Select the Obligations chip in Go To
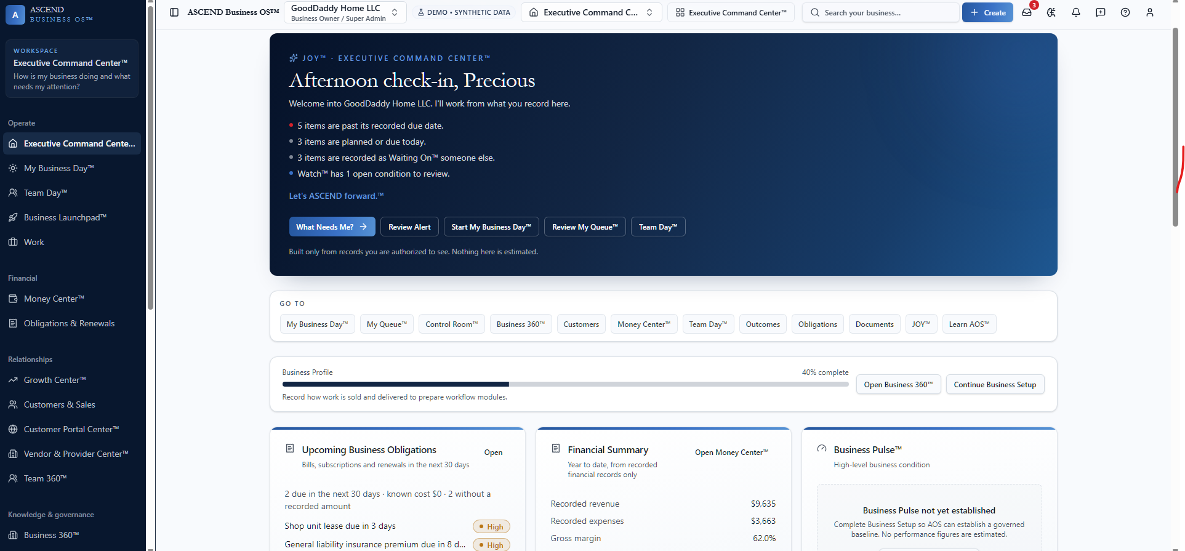This screenshot has width=1185, height=551. [817, 324]
